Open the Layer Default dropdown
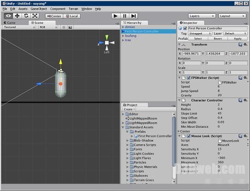The width and height of the screenshot is (250, 191). (x=235, y=33)
